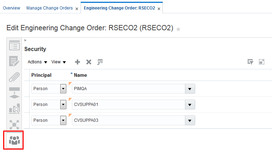Viewport: 272px width, 151px height.
Task: Expand Name dropdown for CVSUPPA01
Action: click(x=190, y=105)
